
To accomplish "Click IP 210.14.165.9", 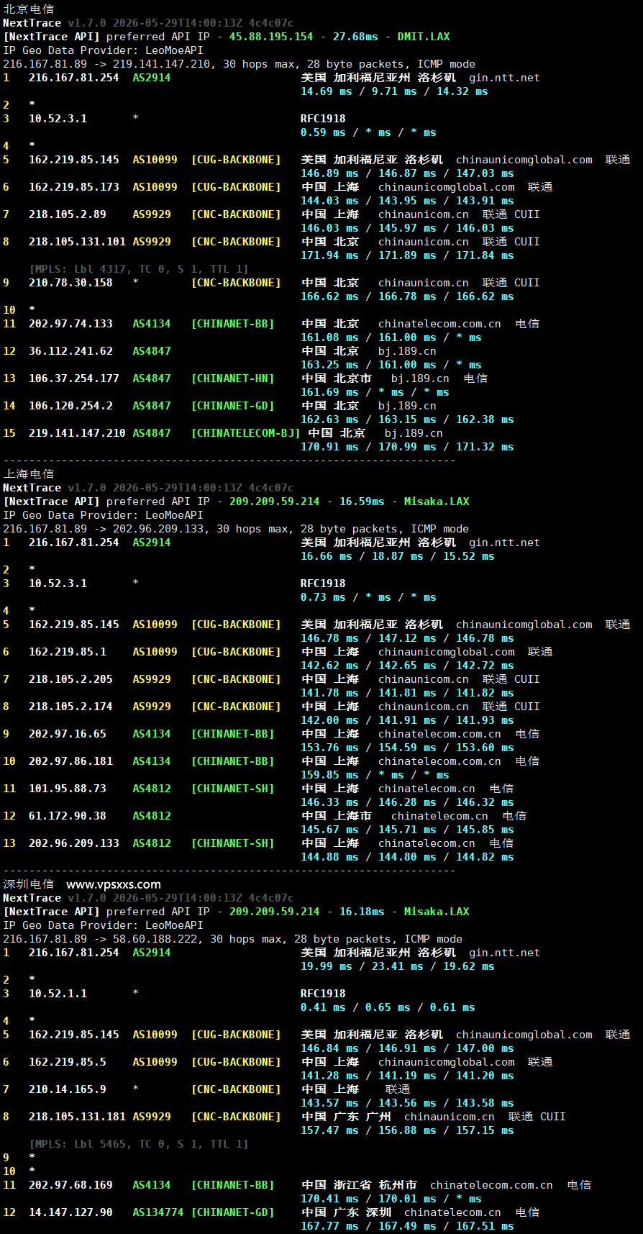I will click(x=68, y=1089).
